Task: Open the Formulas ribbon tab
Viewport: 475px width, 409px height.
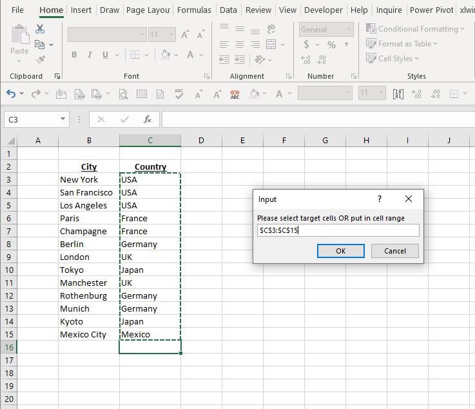Action: coord(194,10)
